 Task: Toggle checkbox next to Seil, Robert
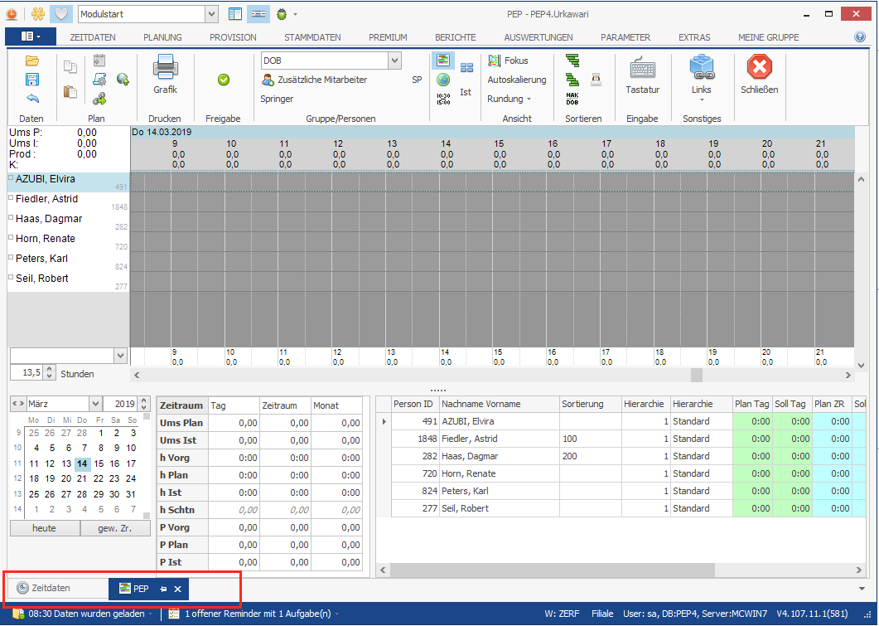[x=11, y=278]
